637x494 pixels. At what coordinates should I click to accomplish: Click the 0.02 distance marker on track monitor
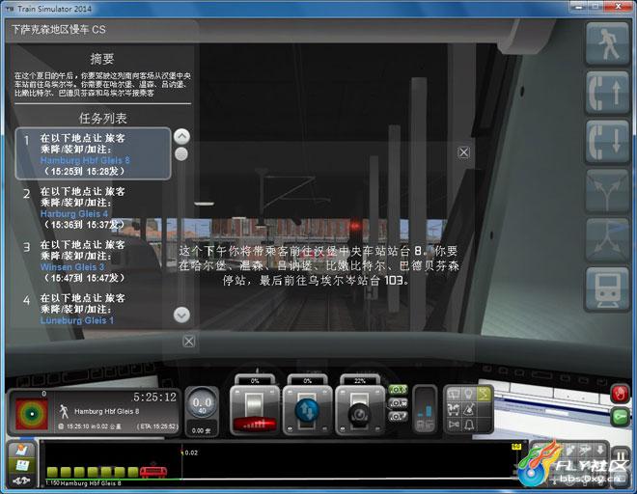(190, 453)
